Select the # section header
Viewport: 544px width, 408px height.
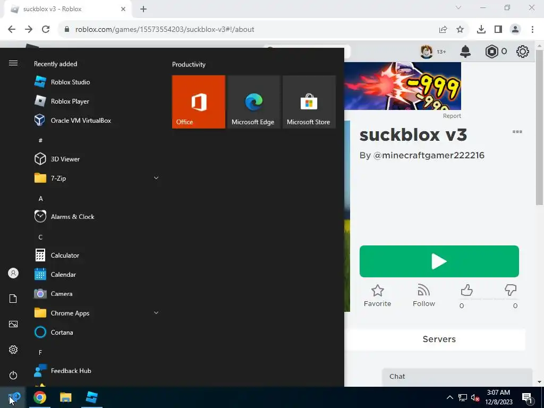coord(40,140)
